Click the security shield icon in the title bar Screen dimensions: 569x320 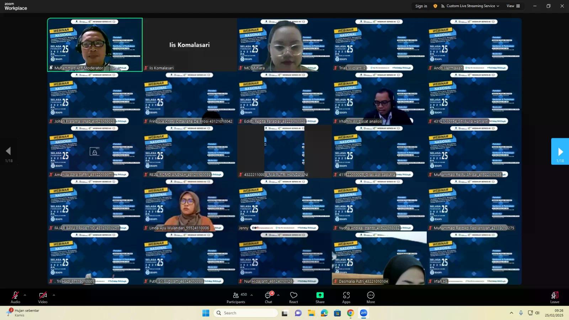pos(435,6)
